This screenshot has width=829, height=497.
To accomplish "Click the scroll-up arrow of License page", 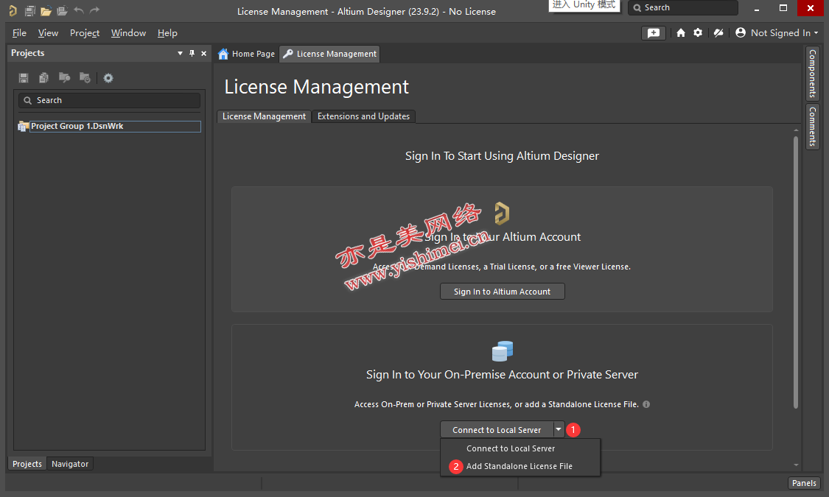I will tap(796, 130).
